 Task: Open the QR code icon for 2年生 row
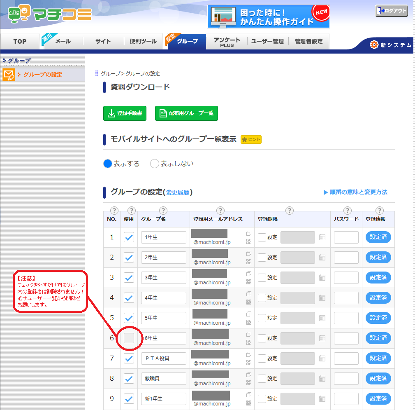point(248,261)
